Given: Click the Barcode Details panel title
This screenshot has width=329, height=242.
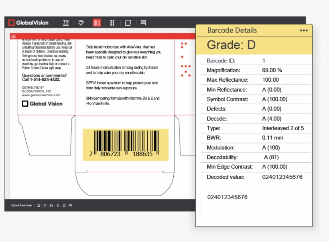Looking at the screenshot, I should point(232,30).
